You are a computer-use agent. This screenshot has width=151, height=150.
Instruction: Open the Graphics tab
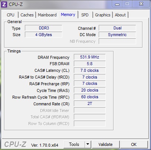[103, 15]
